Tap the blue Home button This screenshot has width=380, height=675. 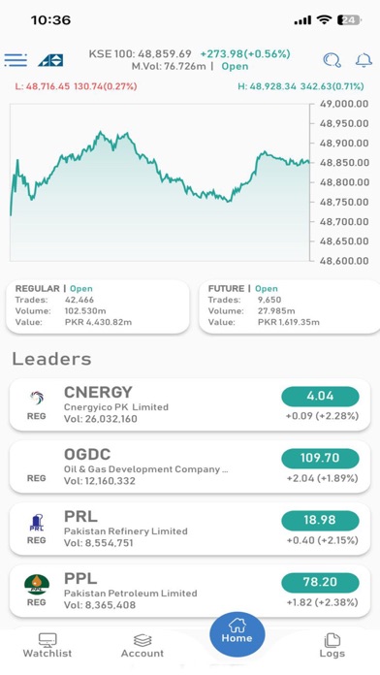237,634
